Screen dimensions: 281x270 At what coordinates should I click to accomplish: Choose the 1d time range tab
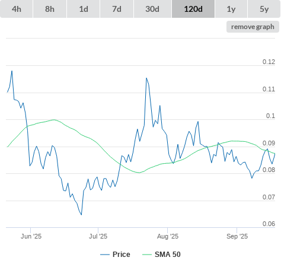click(84, 9)
